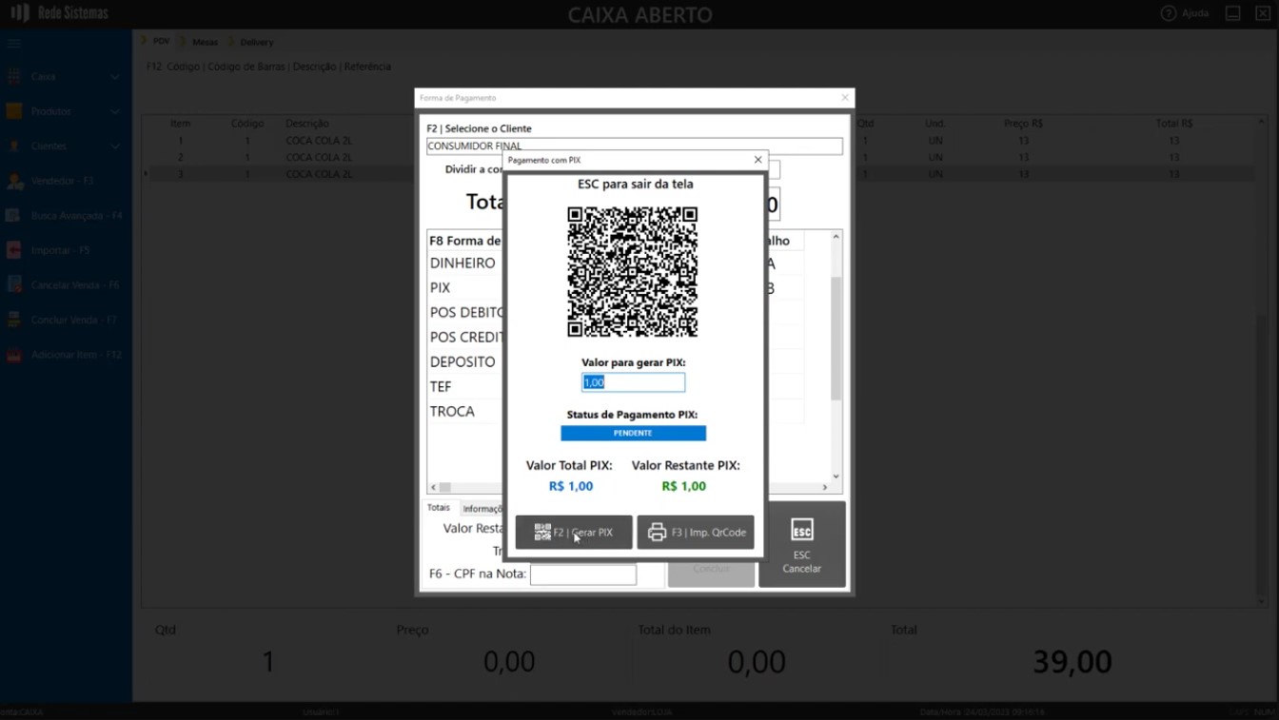Click Concluir Venda - F7 icon

[14, 321]
